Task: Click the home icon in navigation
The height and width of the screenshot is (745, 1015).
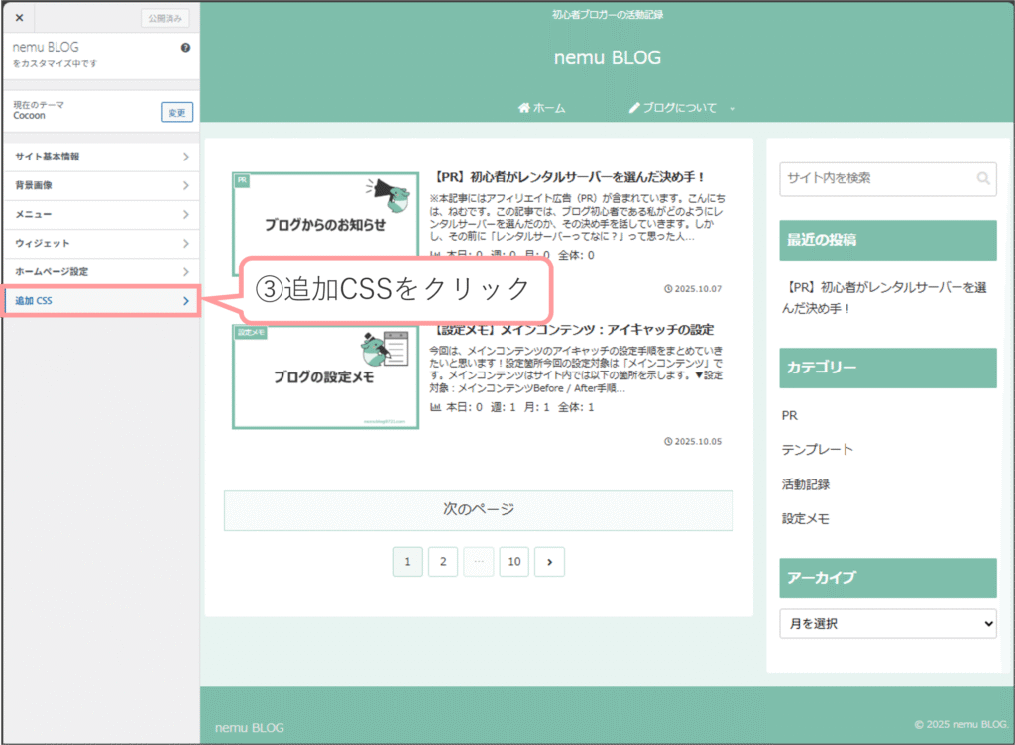Action: (524, 108)
